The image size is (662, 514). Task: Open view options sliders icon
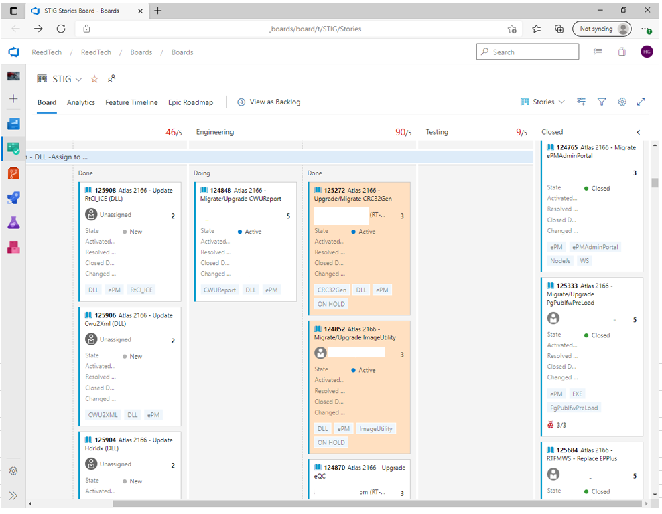point(582,102)
